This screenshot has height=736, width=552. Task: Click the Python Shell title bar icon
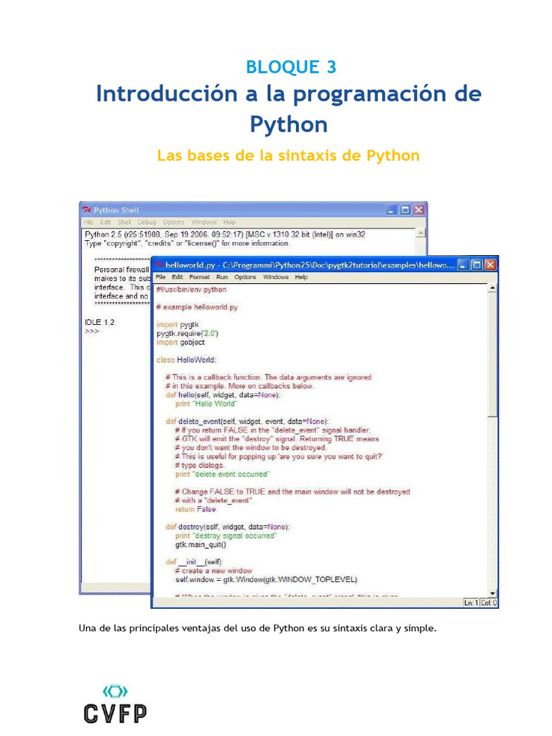(x=87, y=210)
